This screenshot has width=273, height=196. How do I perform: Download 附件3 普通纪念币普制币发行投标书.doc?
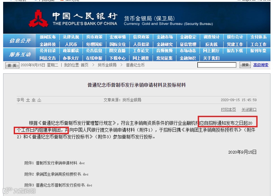[x=58, y=185]
